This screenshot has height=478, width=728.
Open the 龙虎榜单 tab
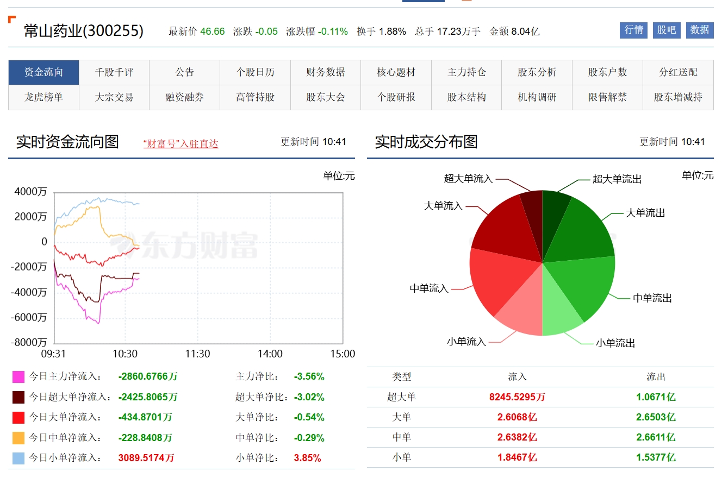pyautogui.click(x=44, y=97)
